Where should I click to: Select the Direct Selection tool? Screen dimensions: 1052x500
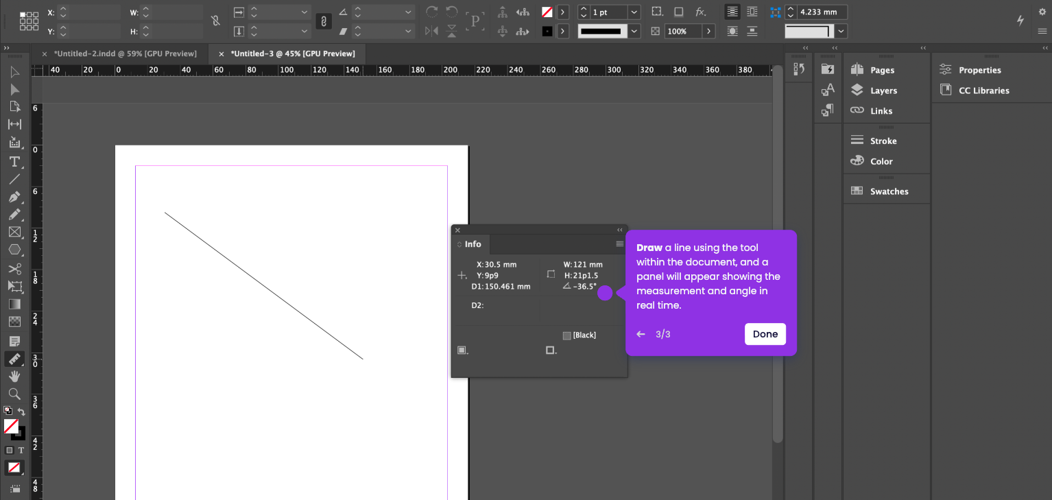14,89
